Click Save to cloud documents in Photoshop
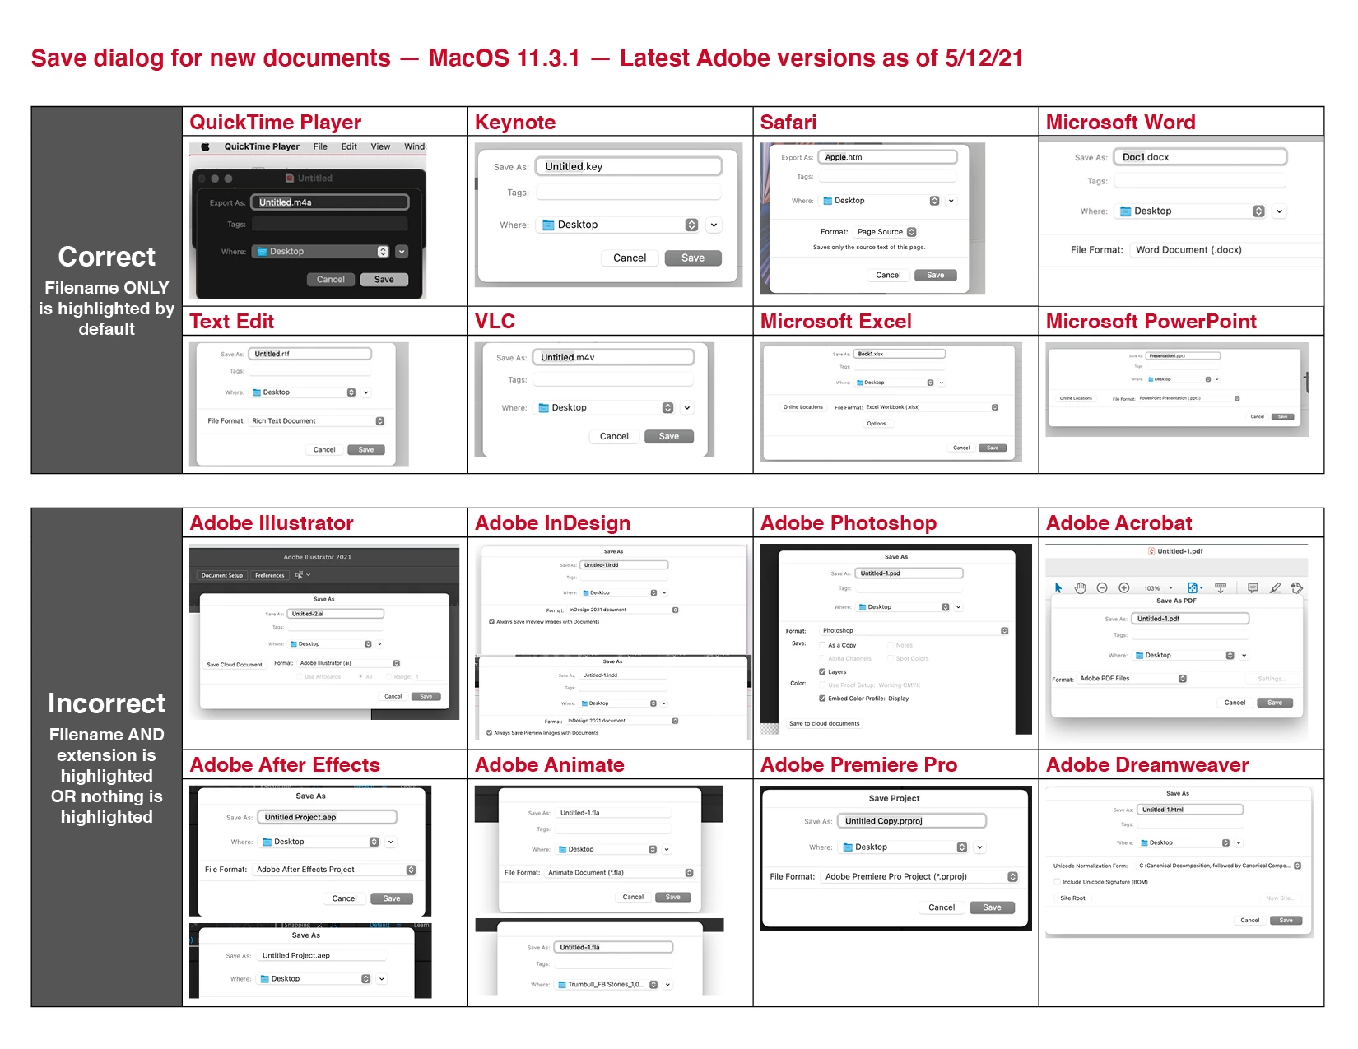Screen dimensions: 1358x1049 pos(825,724)
